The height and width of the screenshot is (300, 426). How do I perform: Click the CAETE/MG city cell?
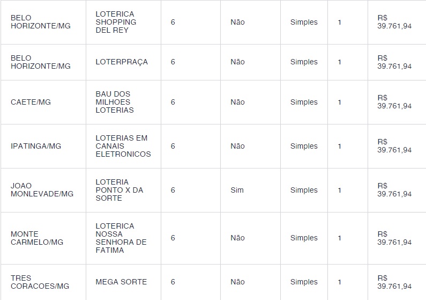(x=31, y=102)
